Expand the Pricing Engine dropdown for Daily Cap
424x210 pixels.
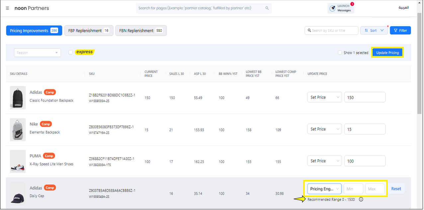pyautogui.click(x=324, y=189)
